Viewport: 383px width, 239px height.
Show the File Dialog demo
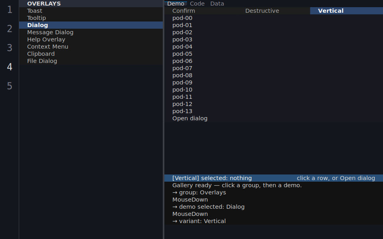tap(91, 61)
